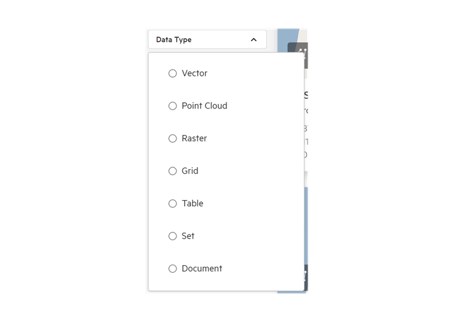This screenshot has height=322, width=454.
Task: Click the 'Table' option label text
Action: click(192, 203)
